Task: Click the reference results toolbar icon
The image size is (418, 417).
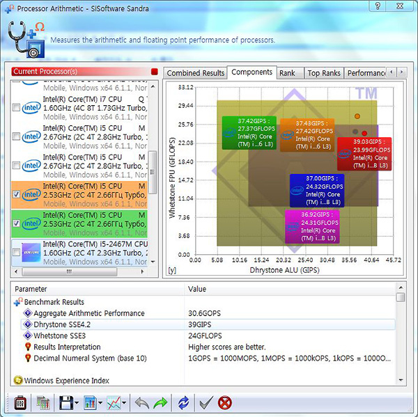Action: click(43, 402)
